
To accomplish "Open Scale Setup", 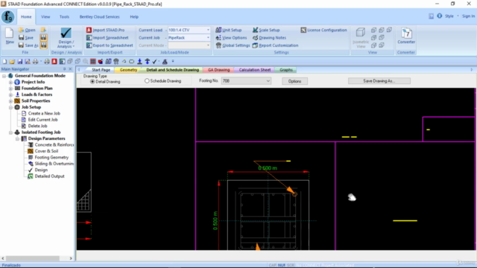I will click(266, 30).
